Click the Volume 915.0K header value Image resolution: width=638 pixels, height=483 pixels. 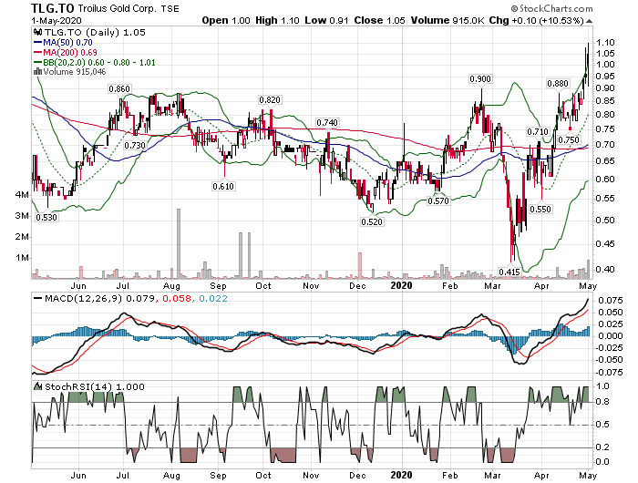448,20
